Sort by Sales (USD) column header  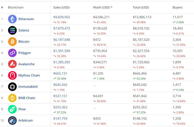click(61, 8)
